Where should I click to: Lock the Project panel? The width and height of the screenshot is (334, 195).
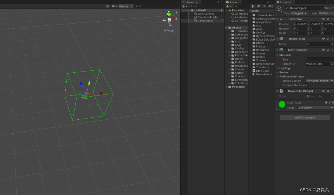click(268, 2)
